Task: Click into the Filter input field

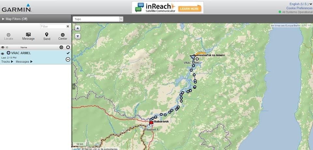Action: click(53, 26)
